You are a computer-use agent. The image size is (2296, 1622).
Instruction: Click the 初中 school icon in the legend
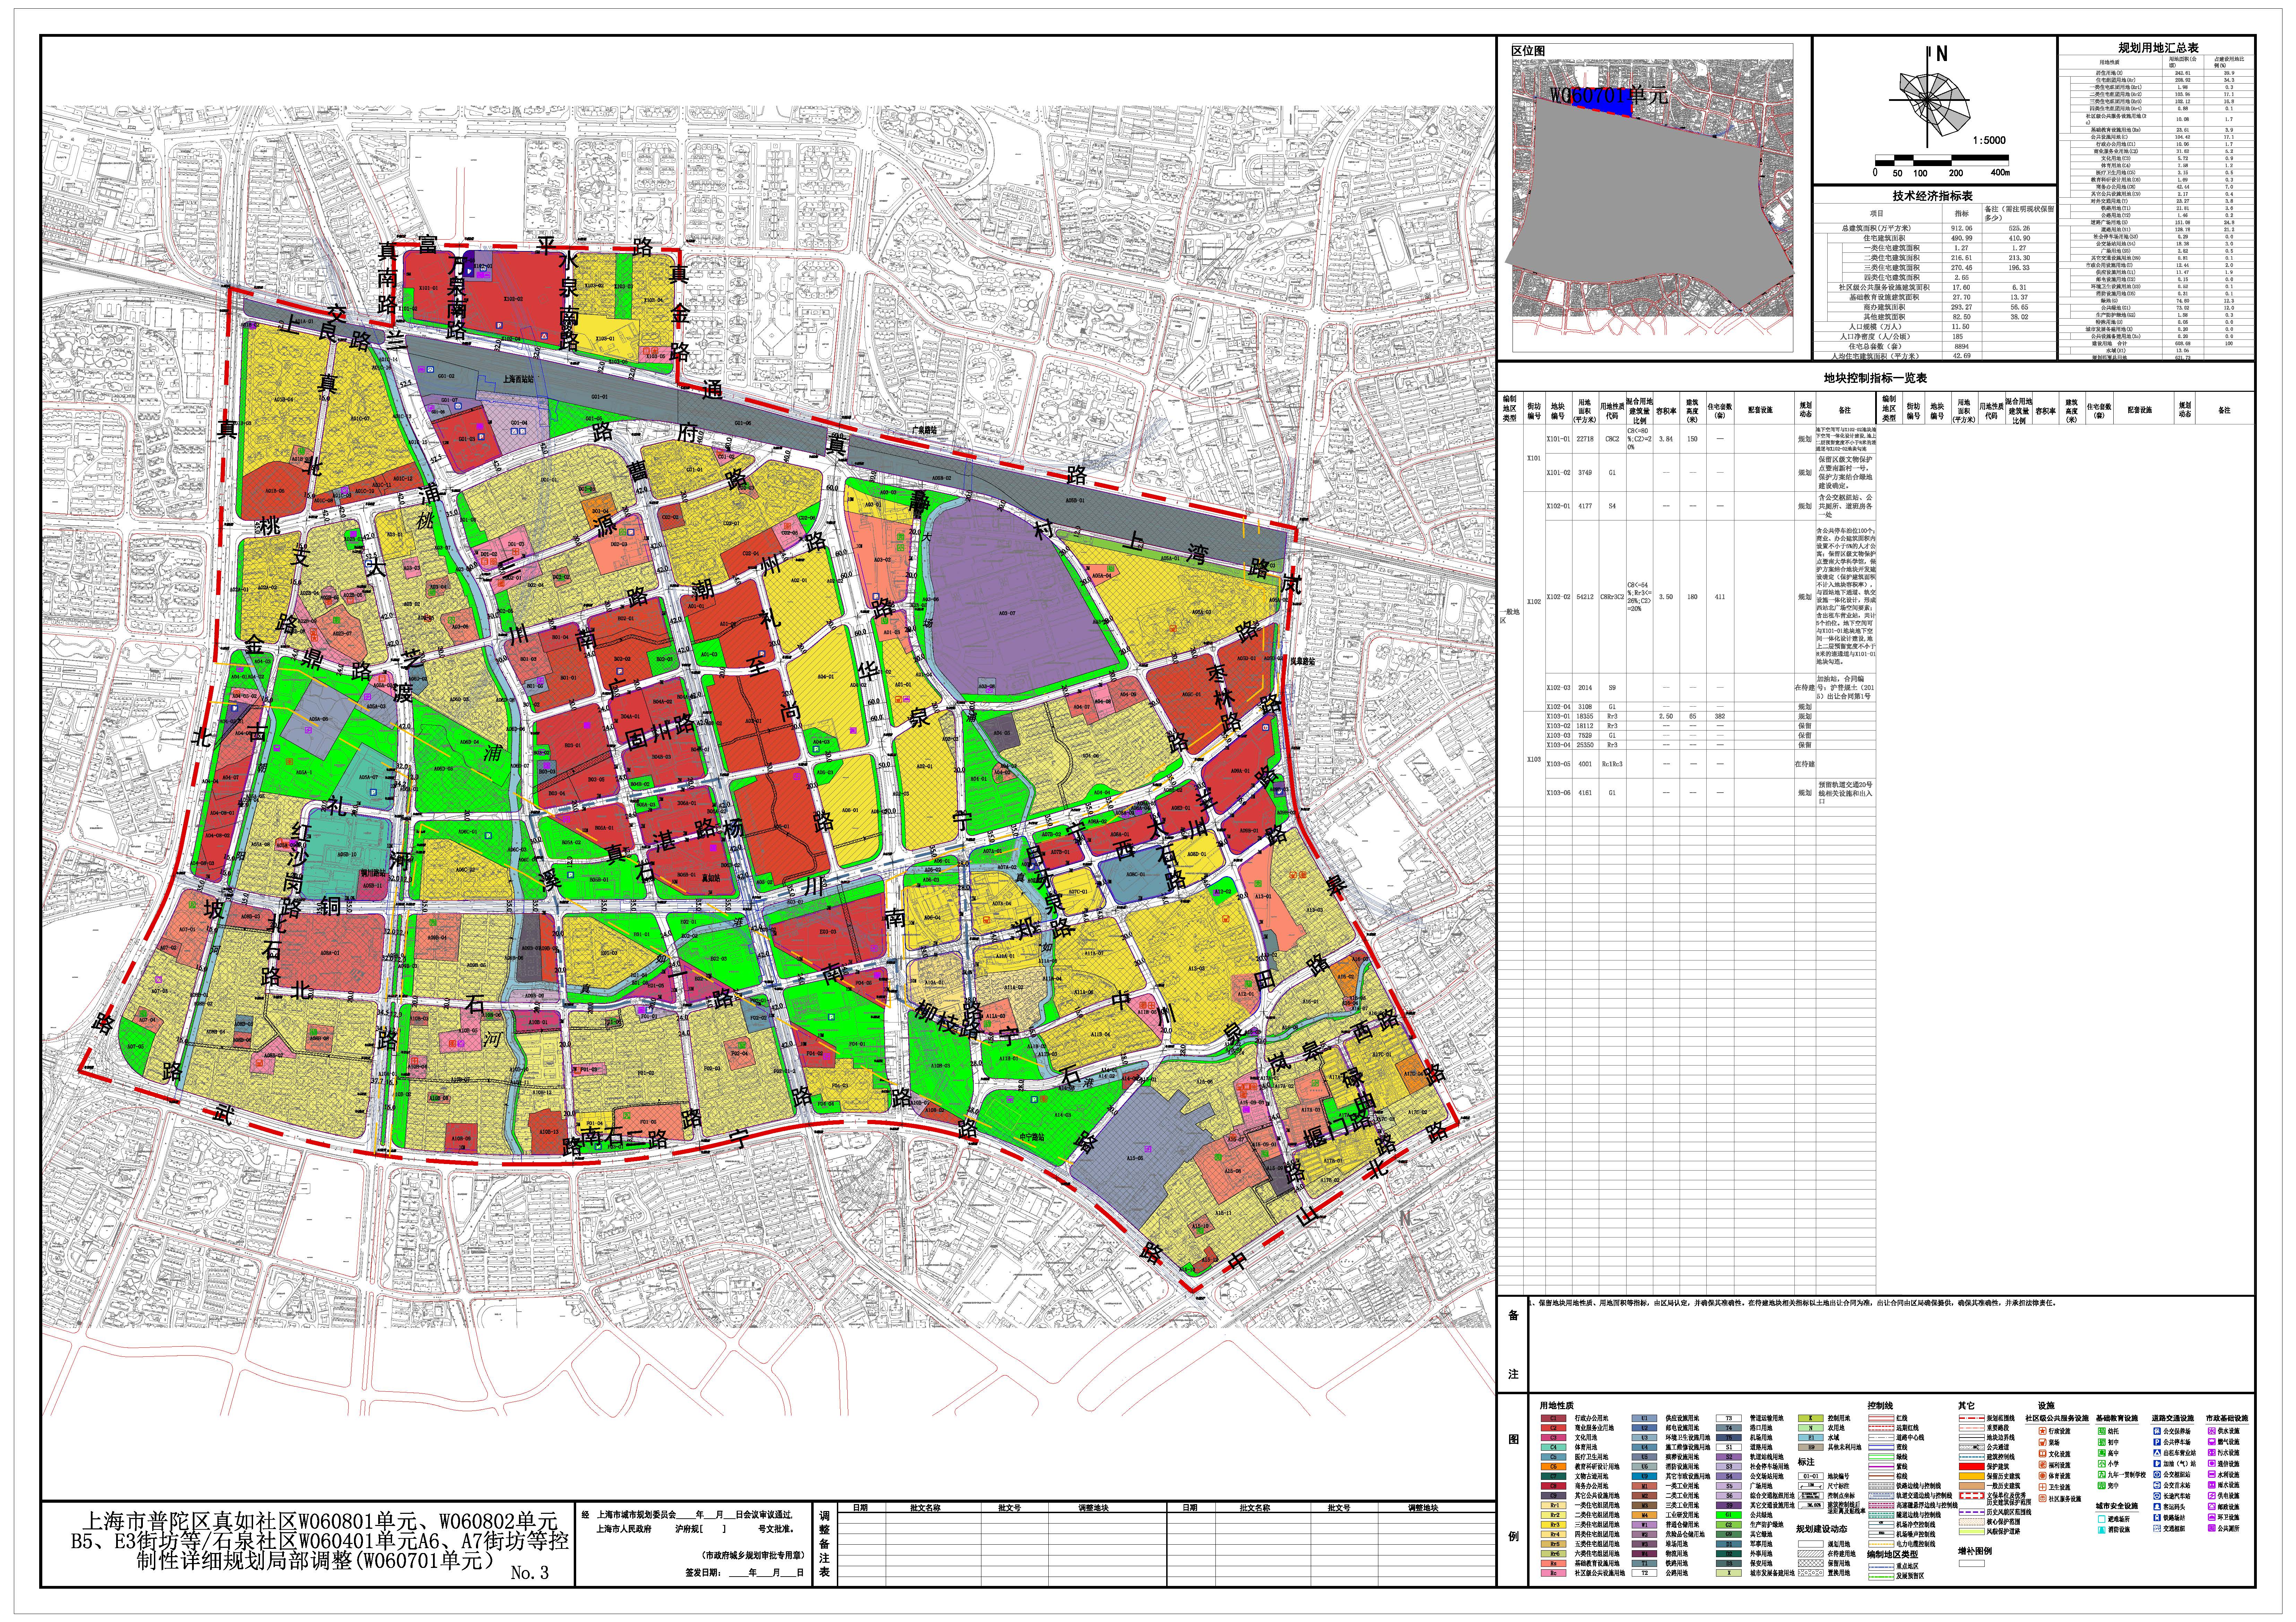tap(2102, 1442)
